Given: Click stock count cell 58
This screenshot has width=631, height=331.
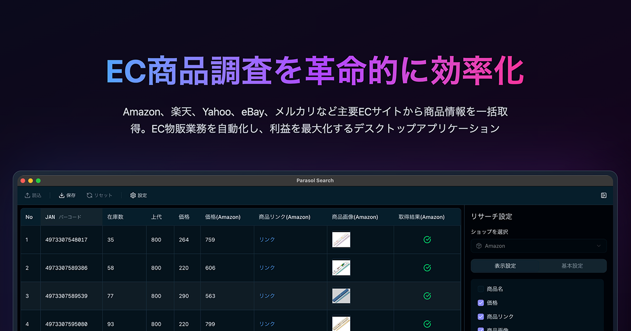Looking at the screenshot, I should point(124,268).
